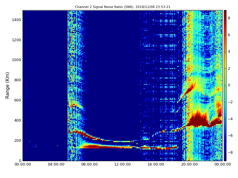
Task: Click the colorbar value −6 label
Action: [230, 136]
